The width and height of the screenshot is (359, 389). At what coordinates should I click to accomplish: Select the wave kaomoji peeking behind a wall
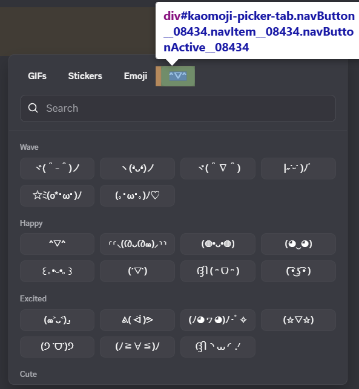[298, 169]
